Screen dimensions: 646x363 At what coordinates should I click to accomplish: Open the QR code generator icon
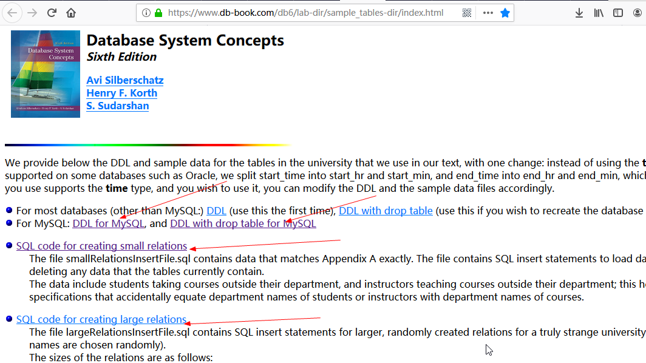[467, 13]
